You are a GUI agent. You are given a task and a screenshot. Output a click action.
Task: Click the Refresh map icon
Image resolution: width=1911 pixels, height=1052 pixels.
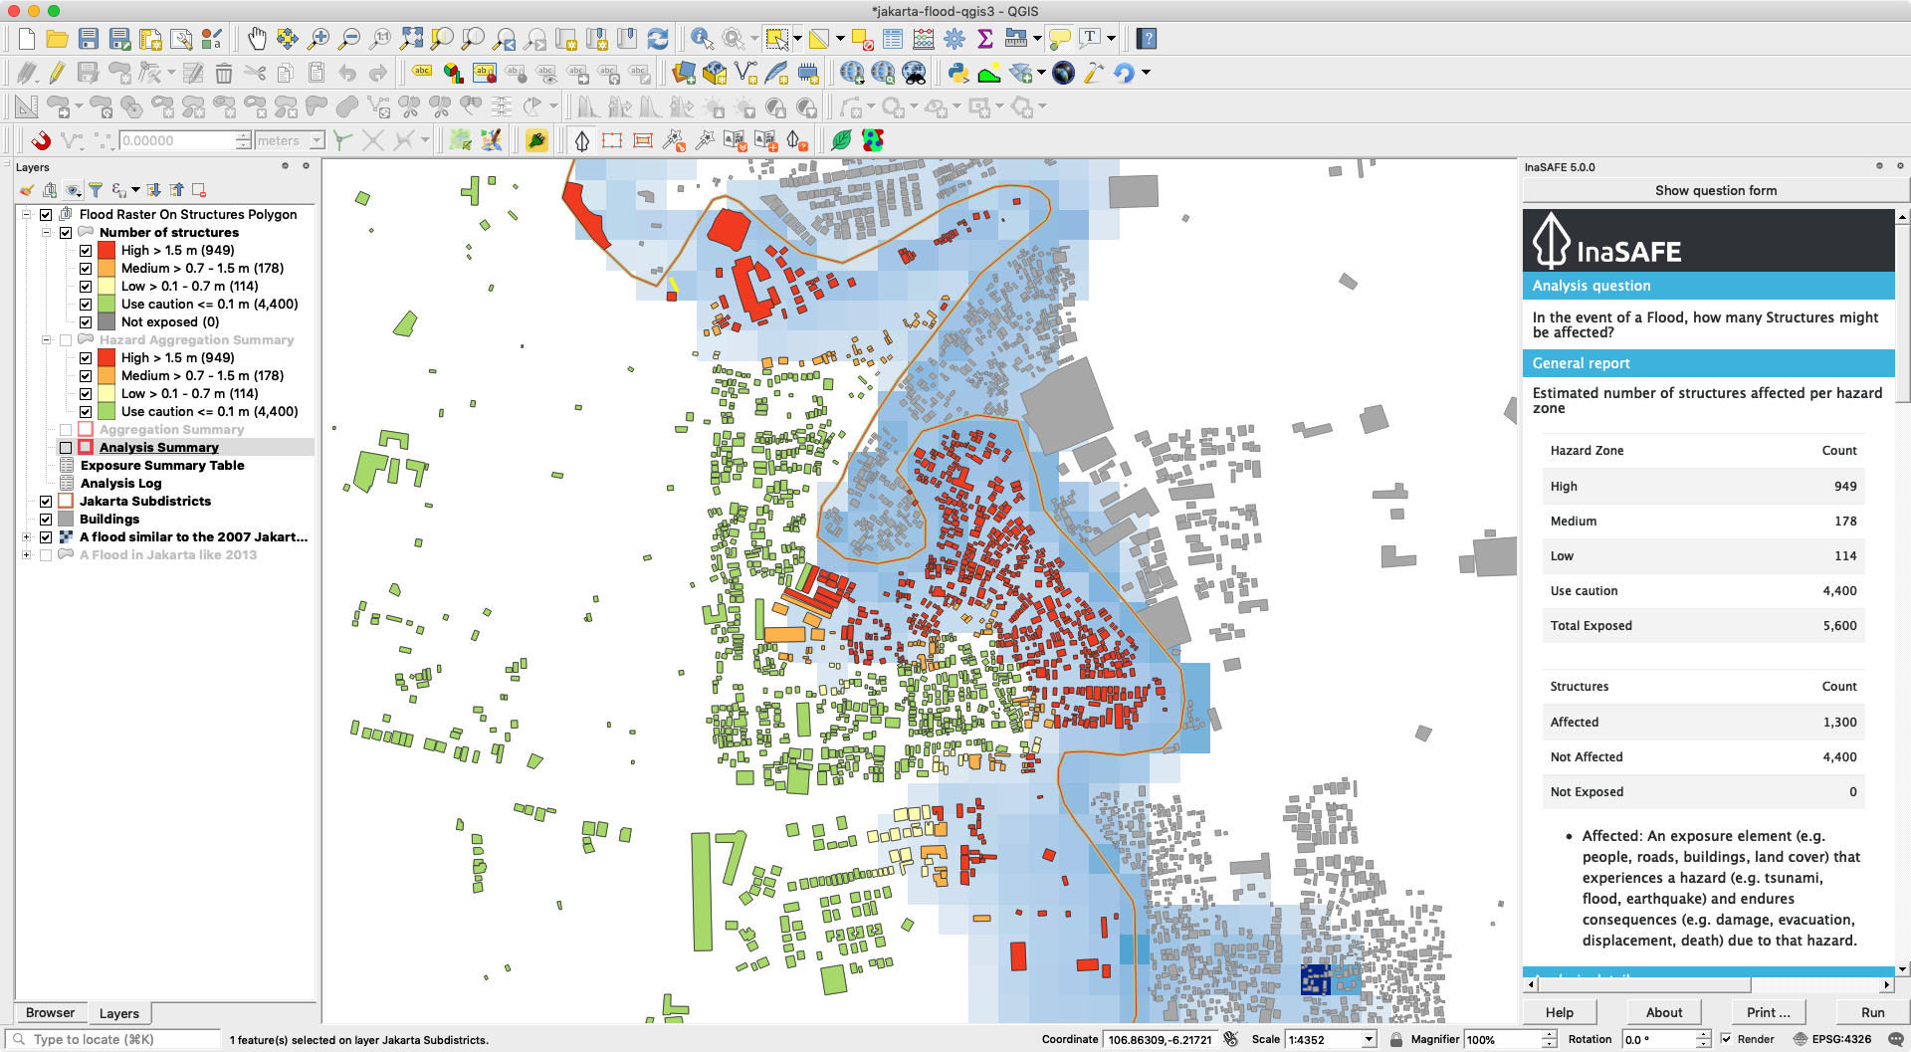click(658, 39)
